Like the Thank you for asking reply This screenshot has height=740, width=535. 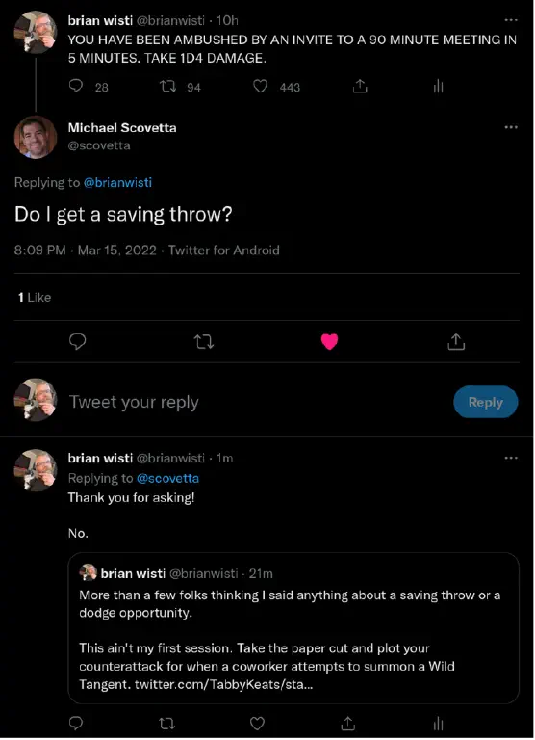pyautogui.click(x=257, y=724)
